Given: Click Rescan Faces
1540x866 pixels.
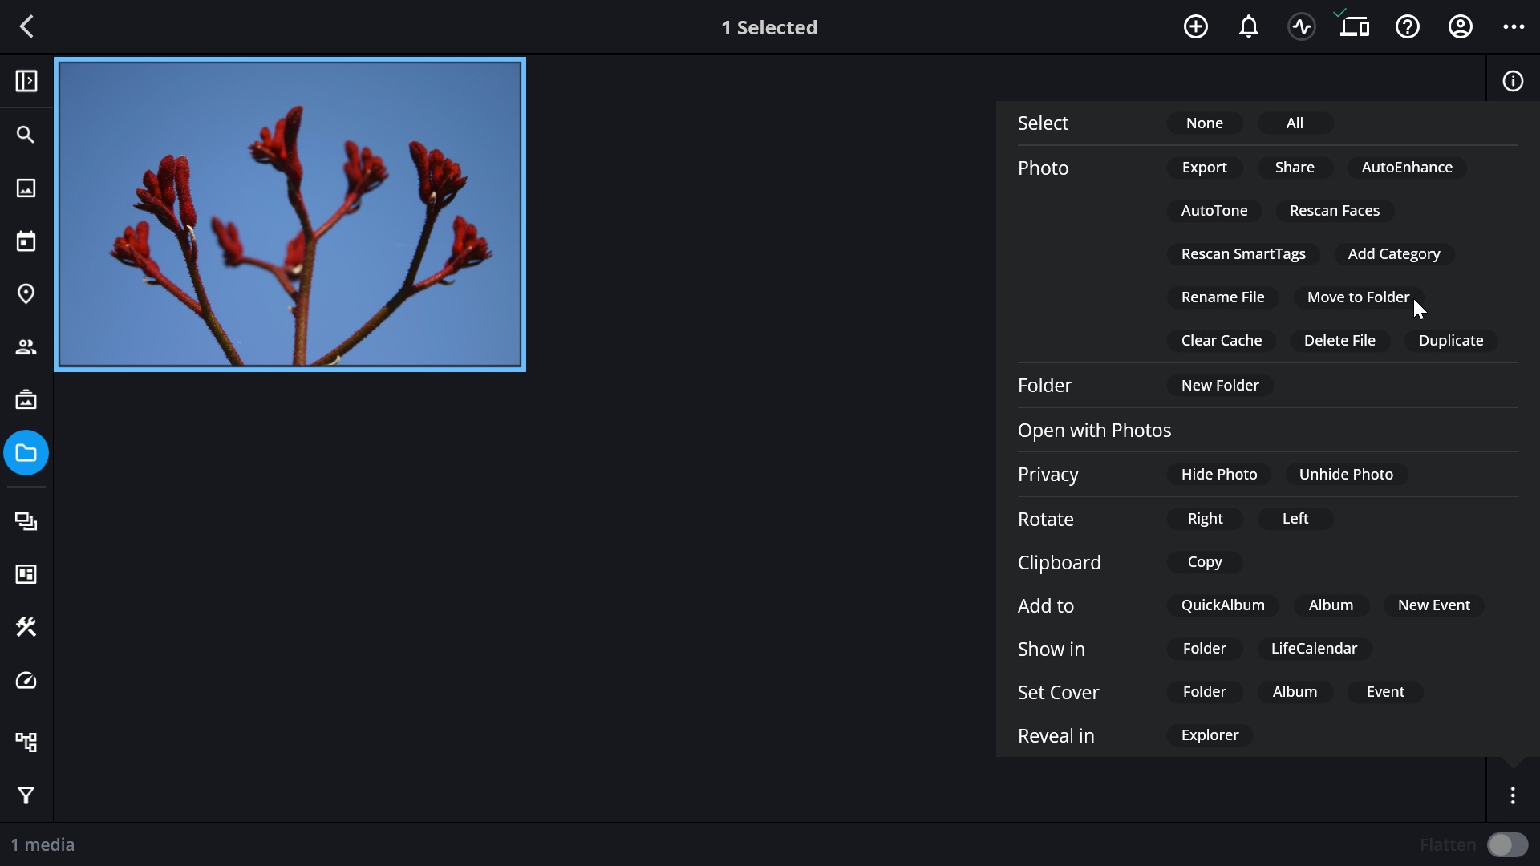Looking at the screenshot, I should 1335,210.
